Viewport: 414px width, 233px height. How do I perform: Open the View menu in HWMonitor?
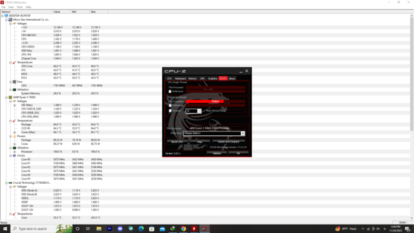coord(11,7)
